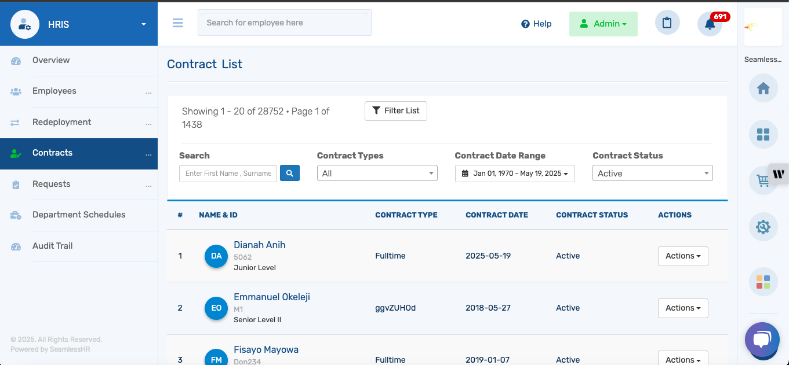Open the Contract Status dropdown
The image size is (789, 365).
(653, 174)
